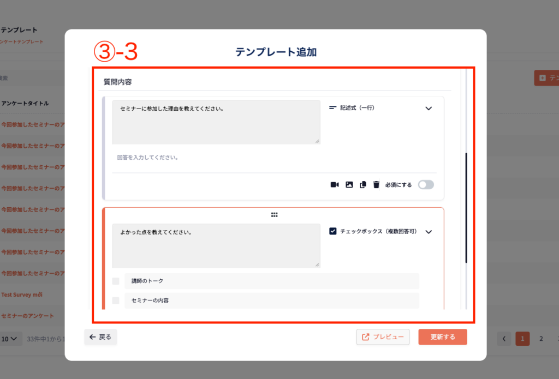This screenshot has width=559, height=379.
Task: Open the チェックボックス（複数回答可） type dropdown
Action: point(429,232)
